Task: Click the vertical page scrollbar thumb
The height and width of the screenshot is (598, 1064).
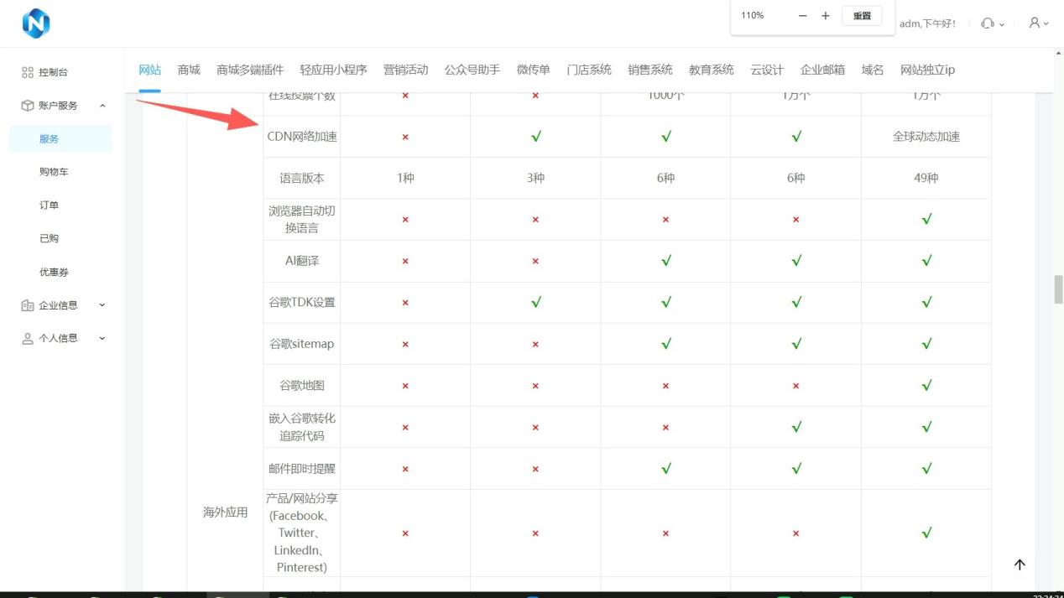Action: [1058, 289]
